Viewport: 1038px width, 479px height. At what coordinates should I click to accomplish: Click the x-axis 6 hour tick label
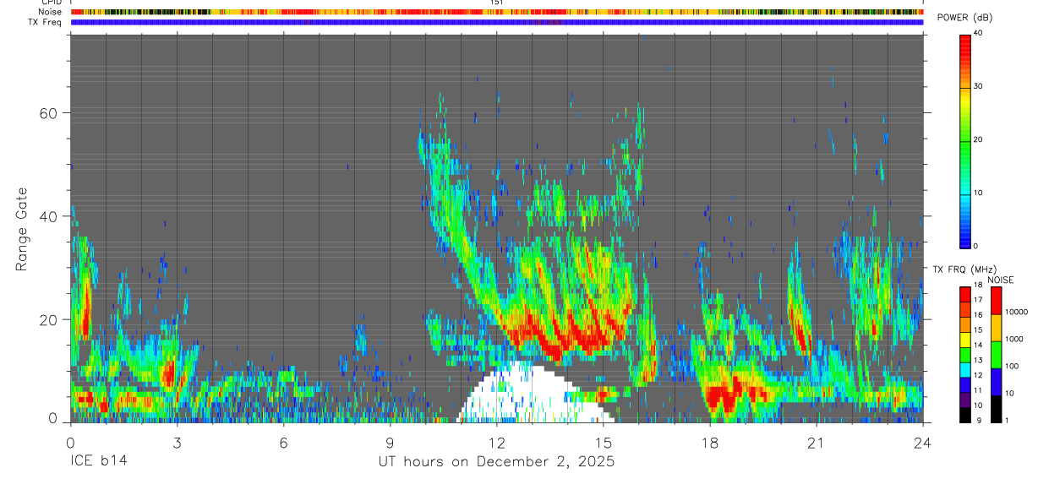point(283,443)
